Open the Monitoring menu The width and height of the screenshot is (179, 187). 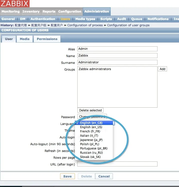coord(11,12)
